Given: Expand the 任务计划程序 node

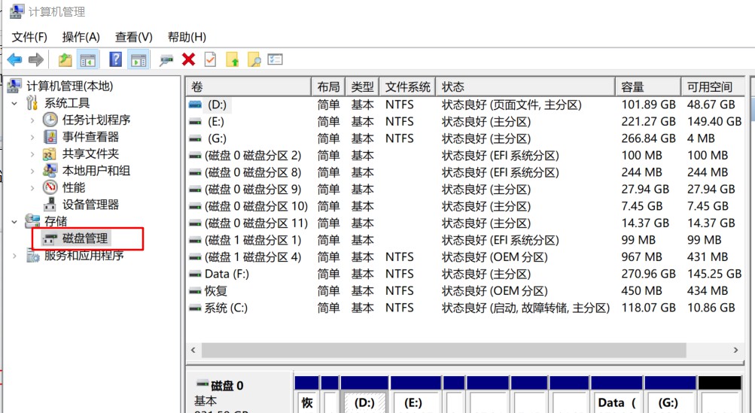Looking at the screenshot, I should 32,120.
